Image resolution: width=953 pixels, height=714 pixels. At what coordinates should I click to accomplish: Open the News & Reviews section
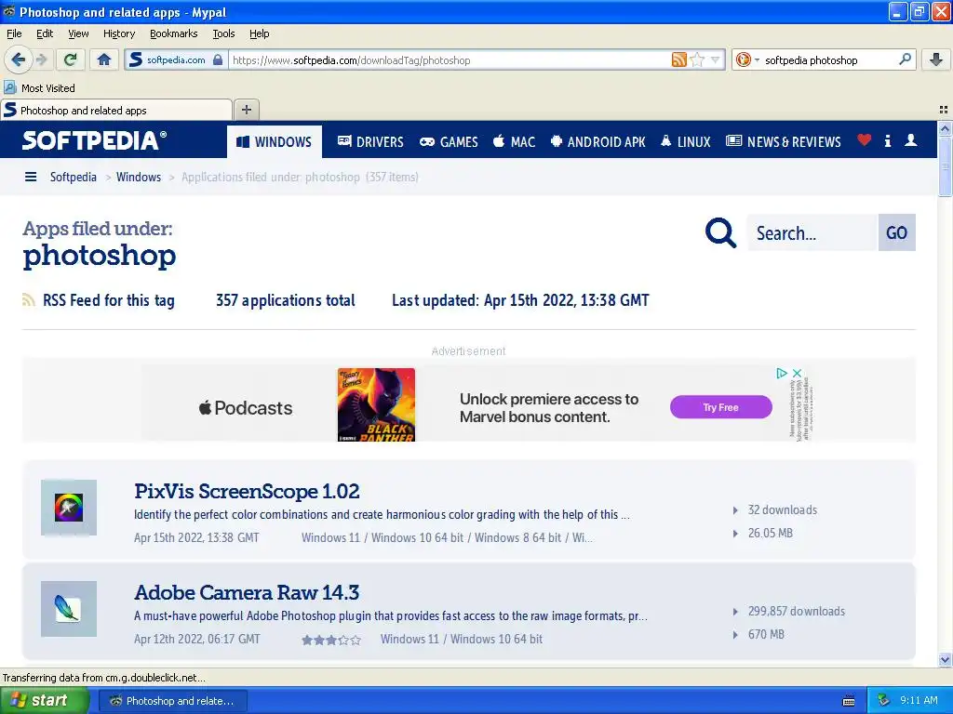784,141
